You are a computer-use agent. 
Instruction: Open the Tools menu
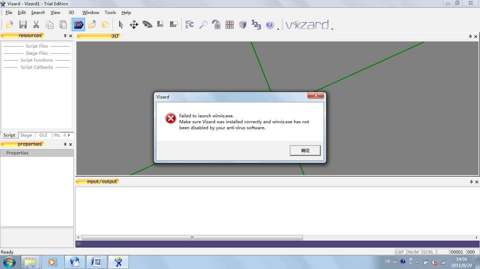(x=110, y=13)
